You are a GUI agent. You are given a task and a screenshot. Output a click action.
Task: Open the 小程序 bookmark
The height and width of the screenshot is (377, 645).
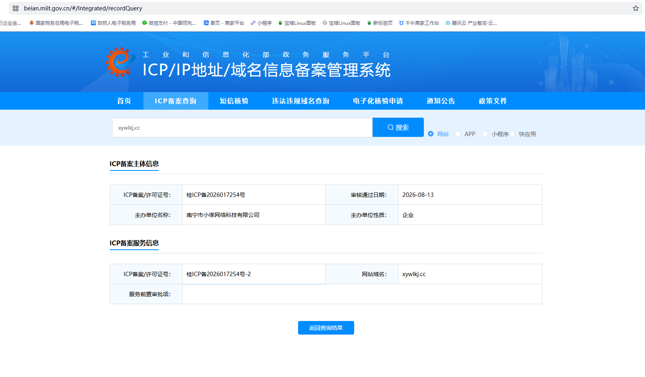[x=261, y=23]
